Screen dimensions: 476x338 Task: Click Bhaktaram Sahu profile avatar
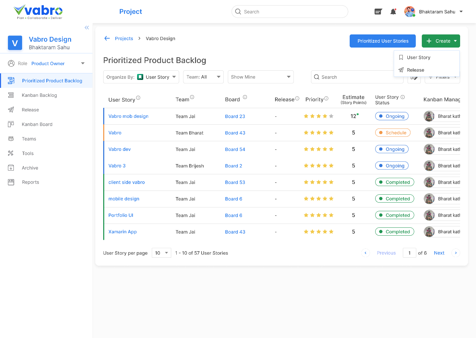pyautogui.click(x=410, y=12)
